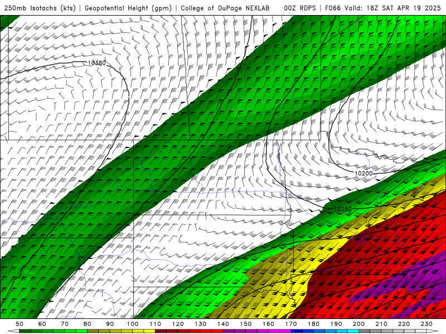The height and width of the screenshot is (334, 446).
Task: Click the gray color bar segment above 210
Action: pos(387,331)
